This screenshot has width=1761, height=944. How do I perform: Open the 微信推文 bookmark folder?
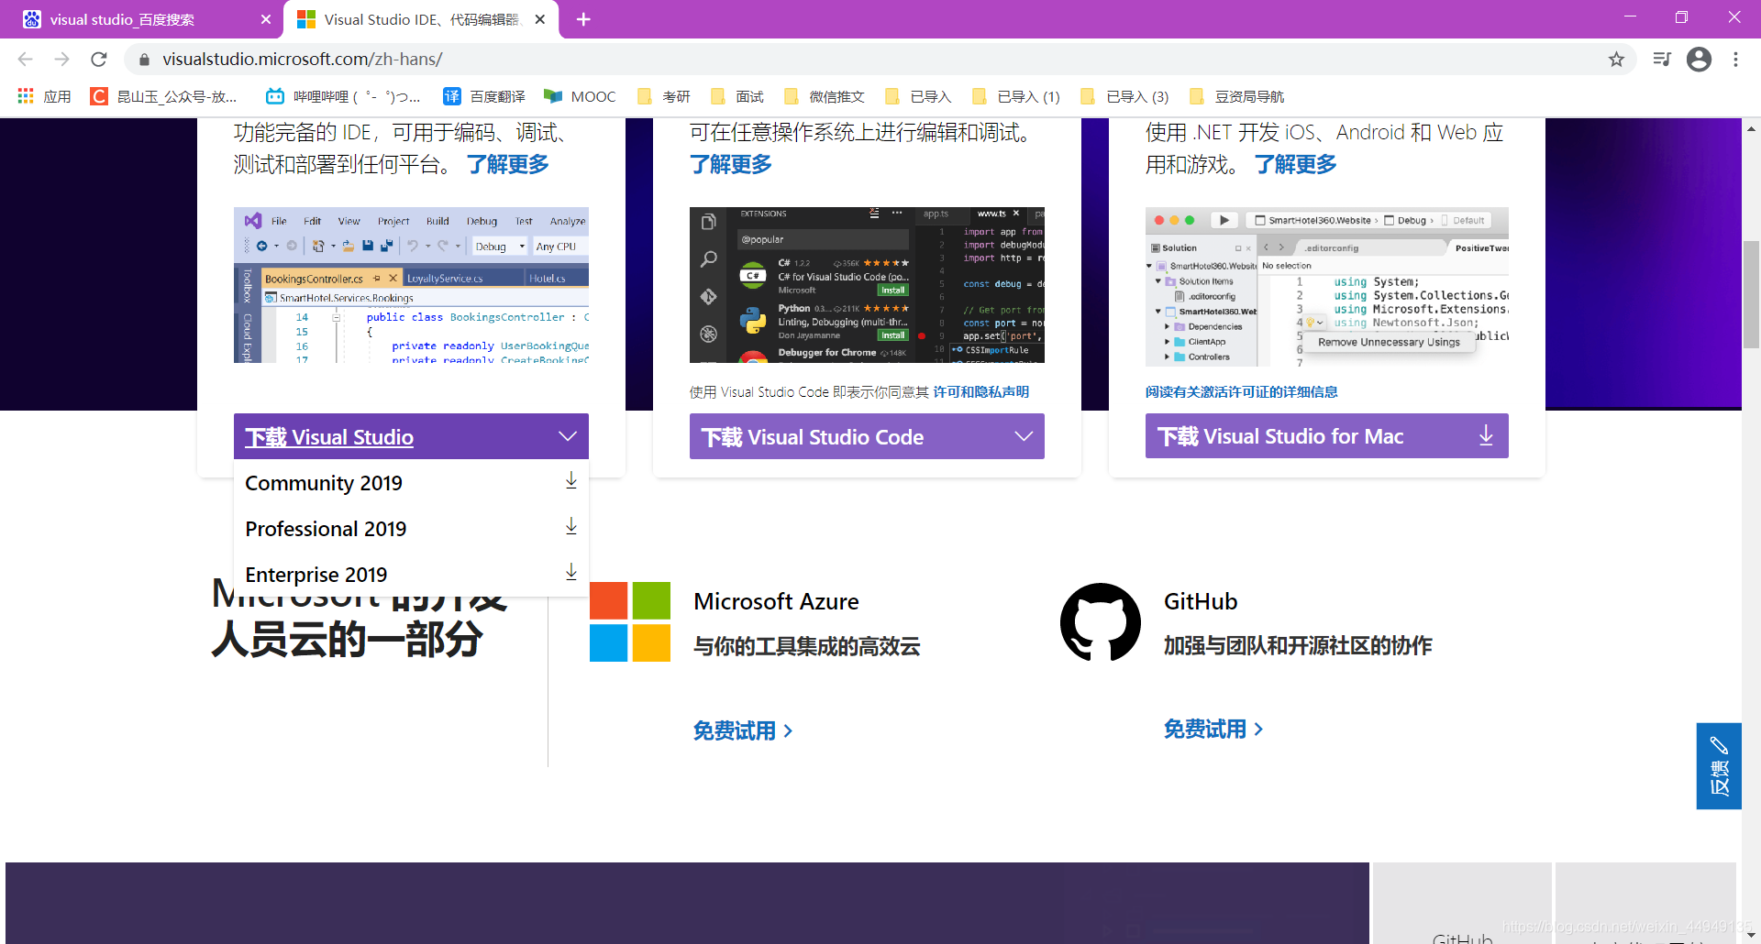tap(824, 96)
